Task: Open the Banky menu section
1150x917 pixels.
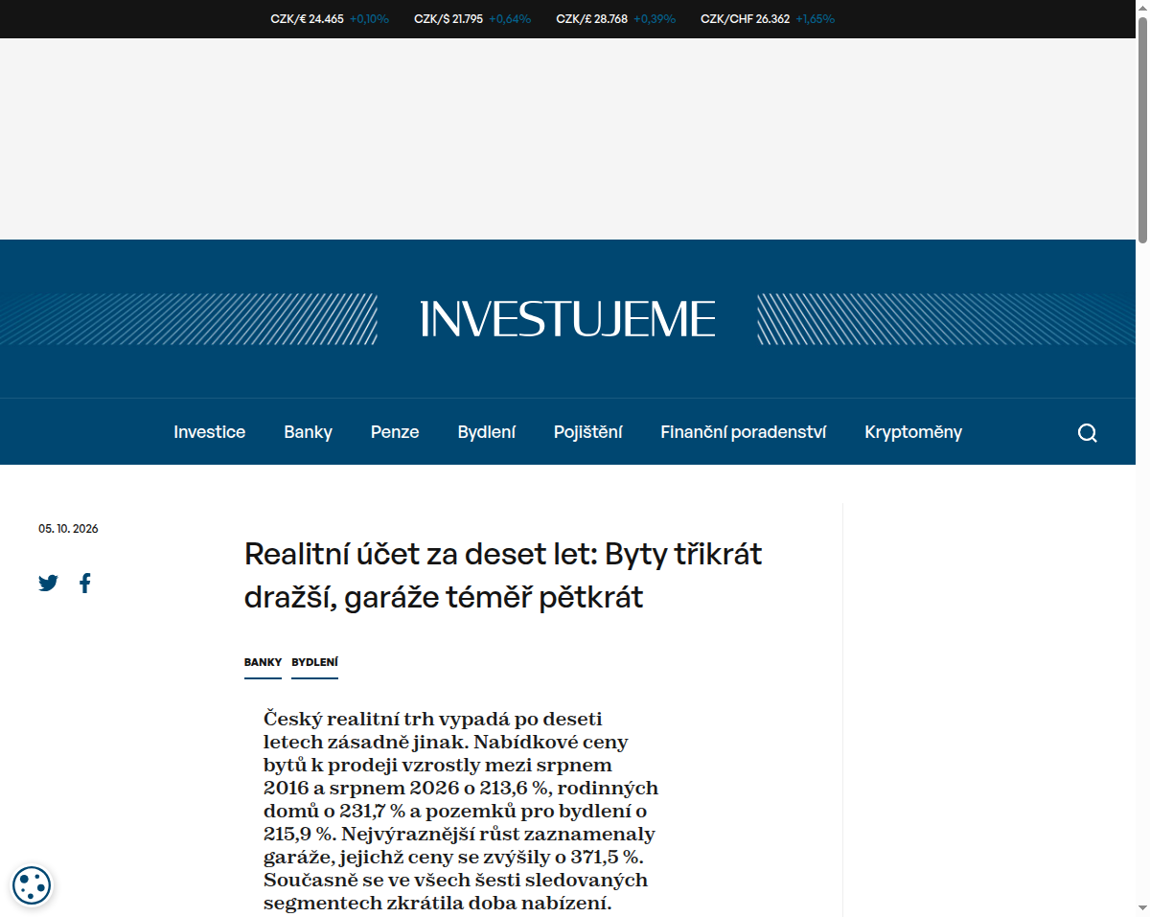Action: pyautogui.click(x=308, y=432)
